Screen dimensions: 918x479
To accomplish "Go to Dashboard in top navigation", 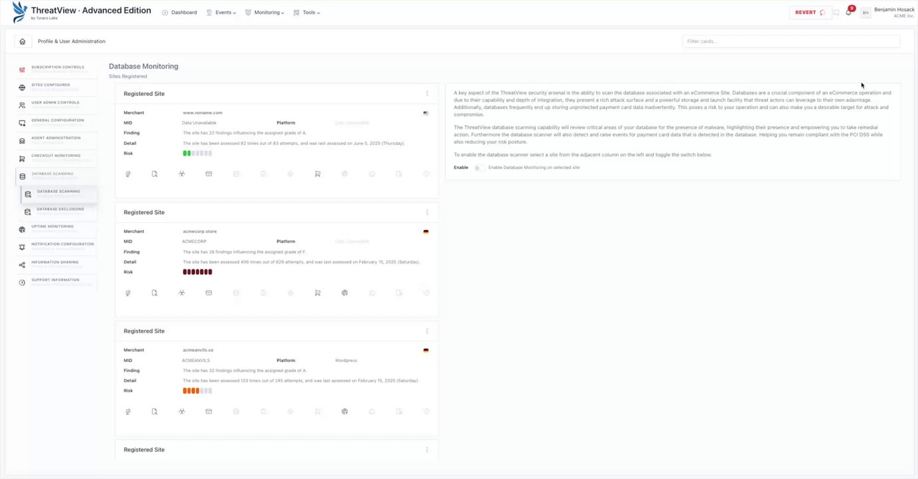I will [180, 13].
